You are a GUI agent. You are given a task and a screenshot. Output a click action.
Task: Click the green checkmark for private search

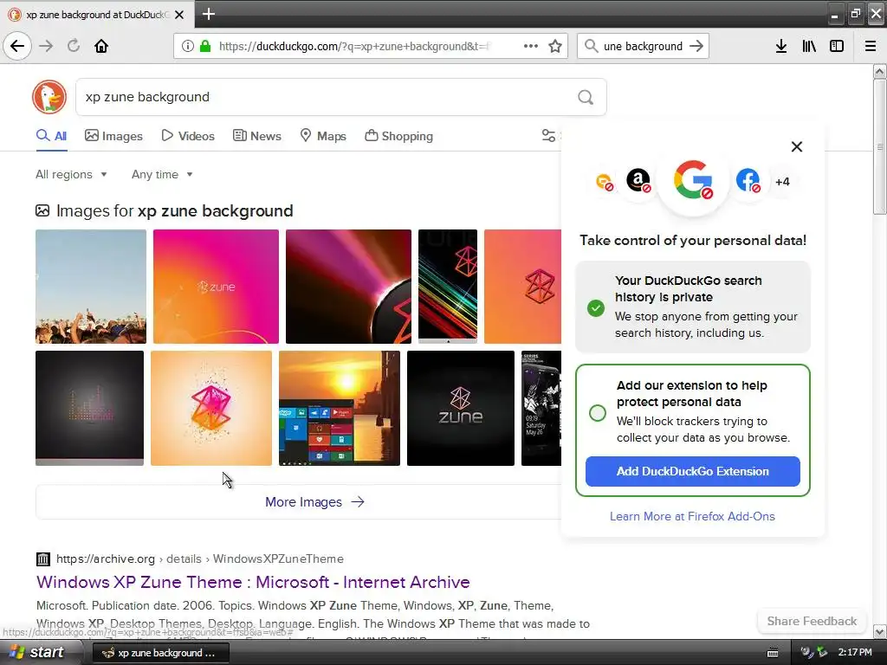(x=596, y=308)
